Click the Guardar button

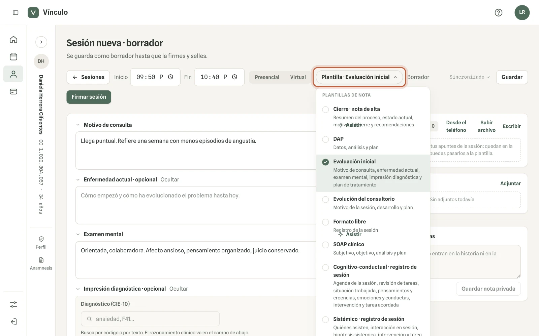pyautogui.click(x=512, y=77)
